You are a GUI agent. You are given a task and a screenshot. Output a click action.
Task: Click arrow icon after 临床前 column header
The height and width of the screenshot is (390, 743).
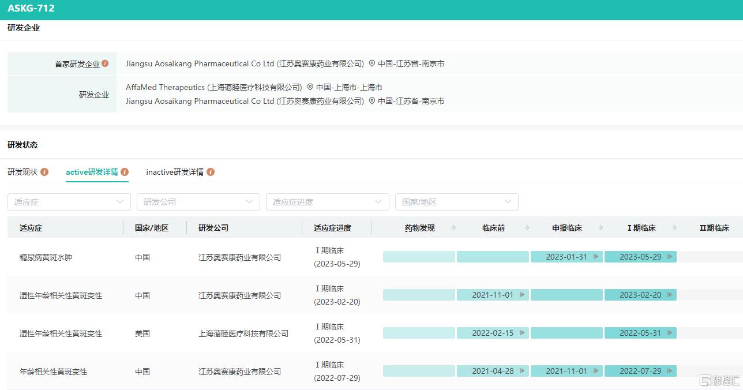(527, 228)
